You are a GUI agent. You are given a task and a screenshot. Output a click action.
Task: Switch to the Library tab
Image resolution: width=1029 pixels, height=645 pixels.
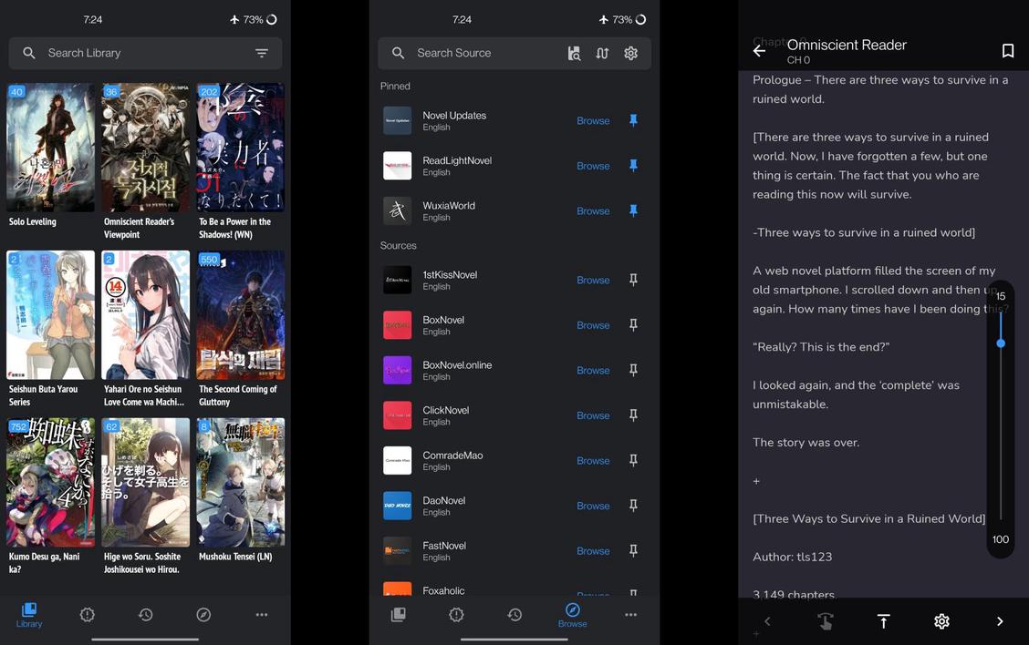coord(28,614)
